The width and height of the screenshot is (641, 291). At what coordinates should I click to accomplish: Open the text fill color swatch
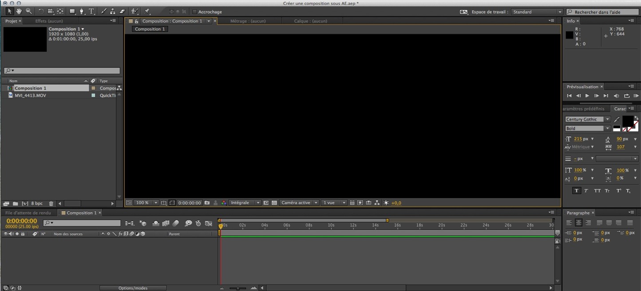coord(628,120)
